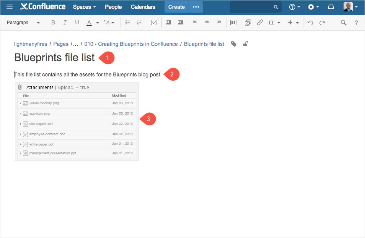Open find and replace search
The image size is (365, 238).
[x=344, y=23]
